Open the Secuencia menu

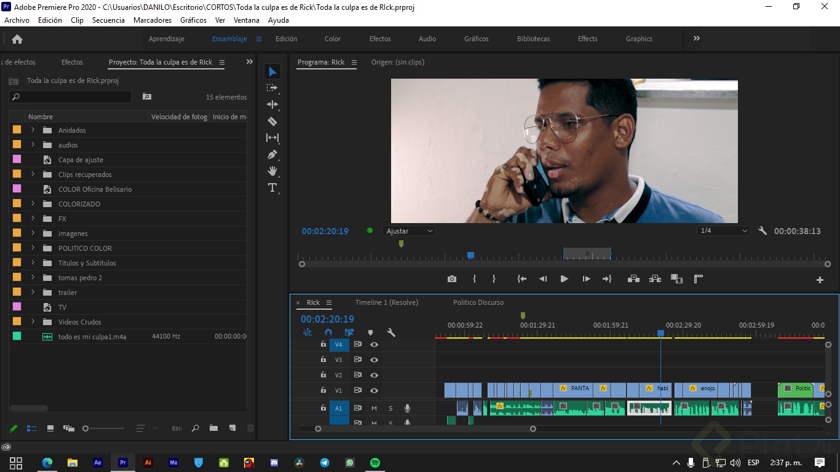pyautogui.click(x=108, y=20)
